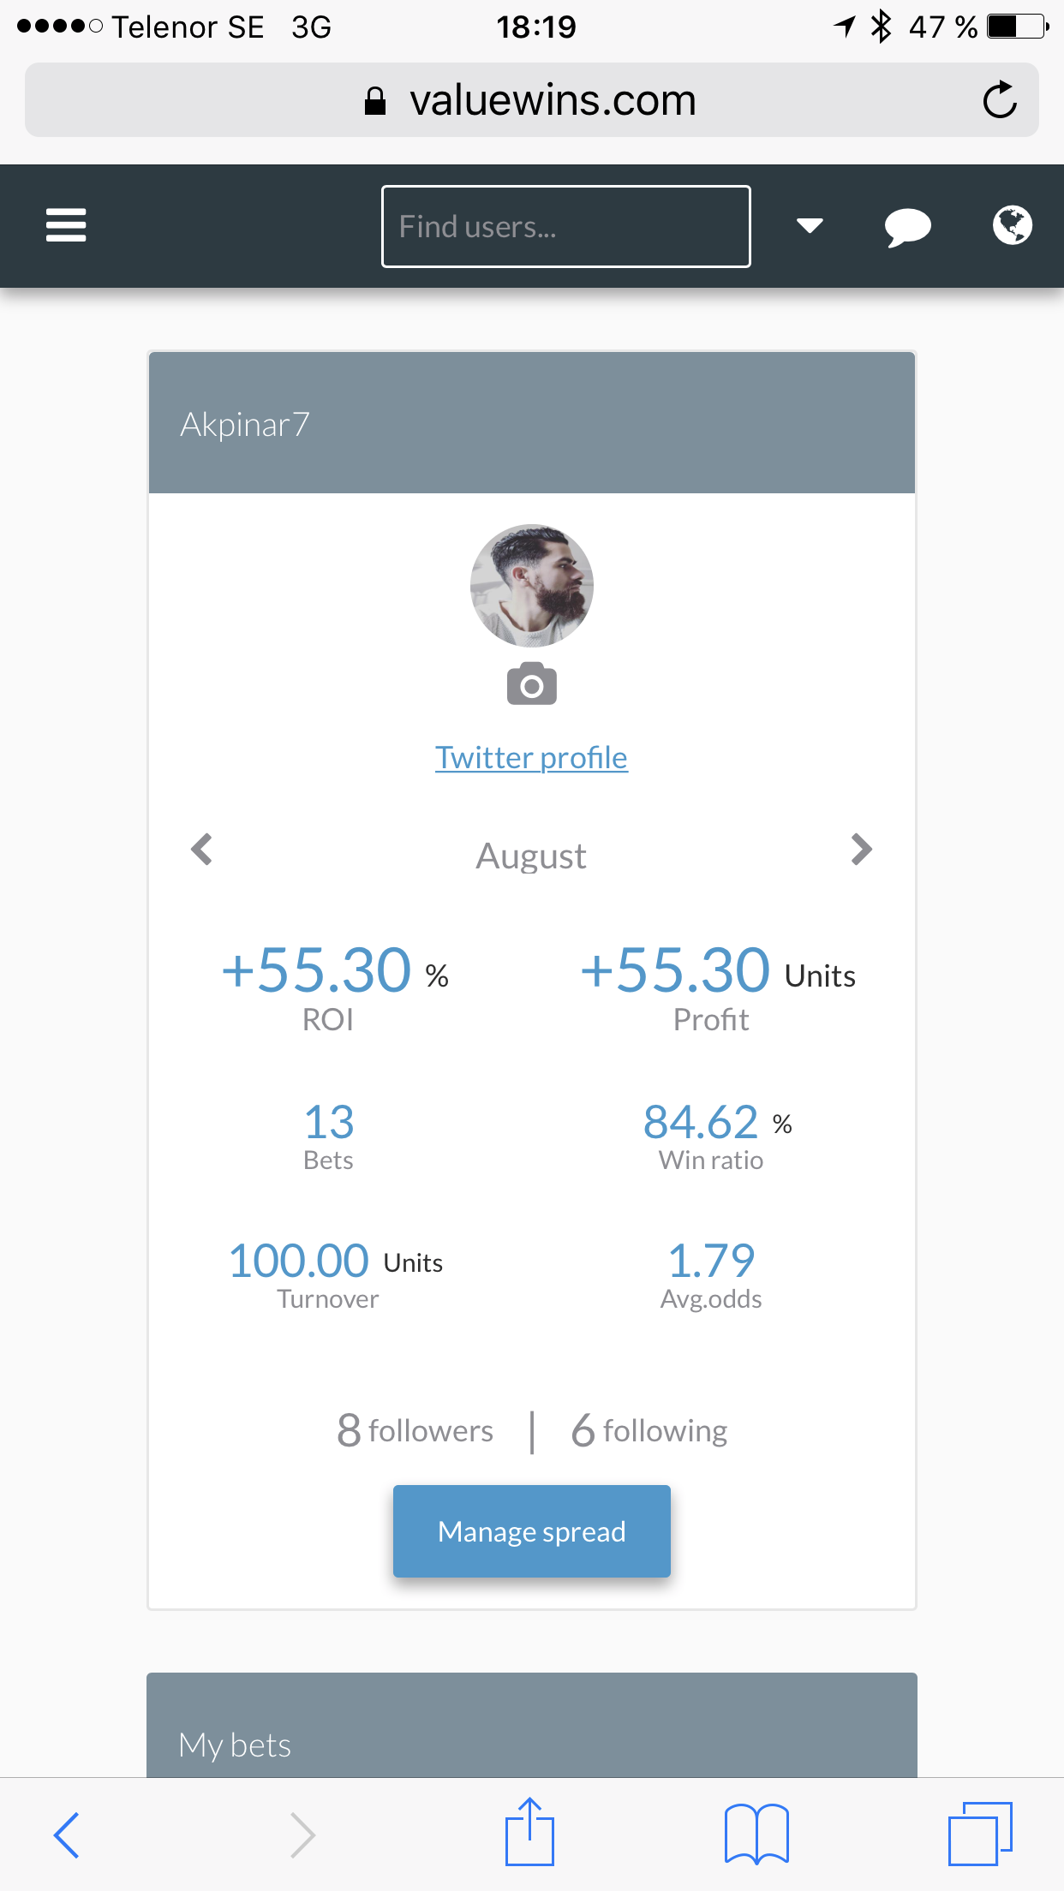
Task: Open the Twitter profile link
Action: tap(531, 758)
